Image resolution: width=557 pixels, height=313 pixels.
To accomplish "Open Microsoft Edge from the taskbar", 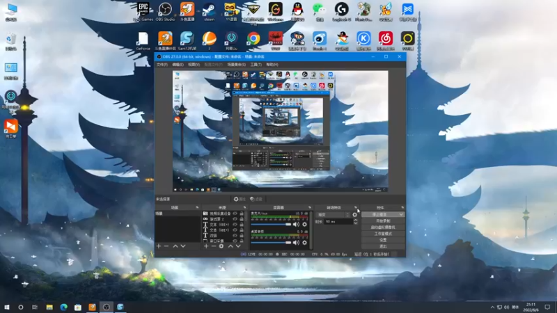I will [63, 307].
